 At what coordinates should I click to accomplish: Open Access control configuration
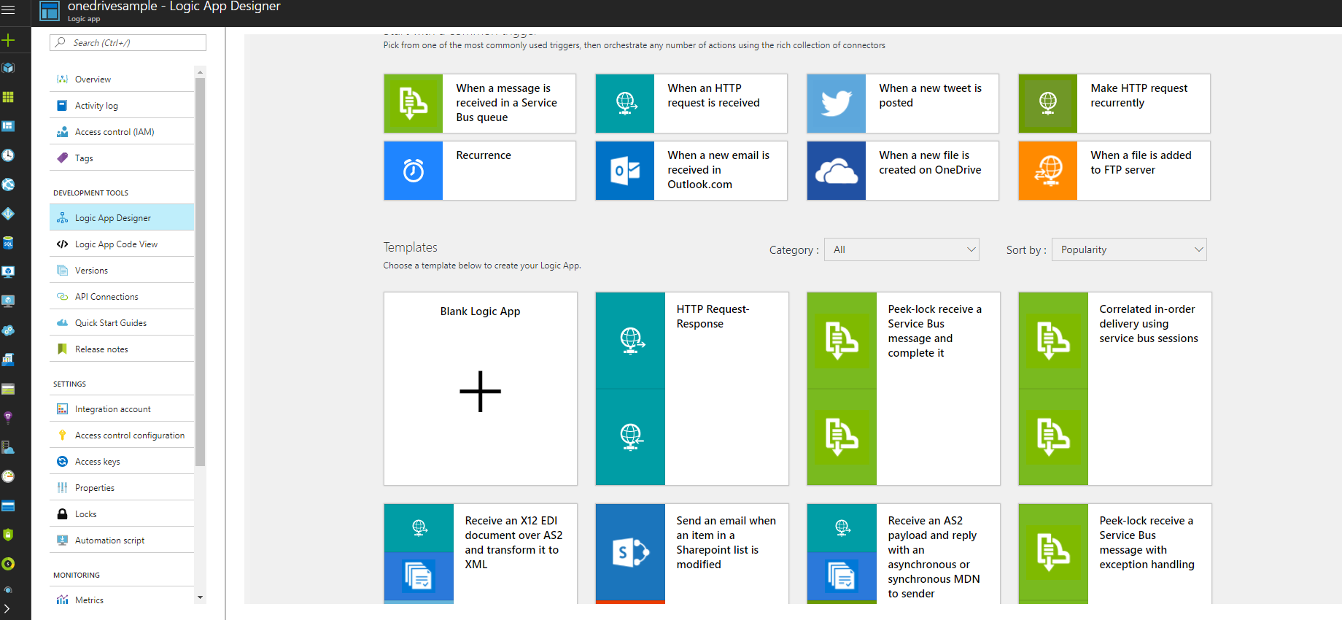[x=122, y=435]
